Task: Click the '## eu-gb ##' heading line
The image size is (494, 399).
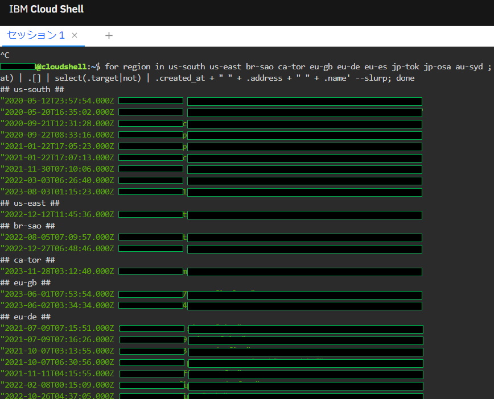Action: pyautogui.click(x=26, y=283)
